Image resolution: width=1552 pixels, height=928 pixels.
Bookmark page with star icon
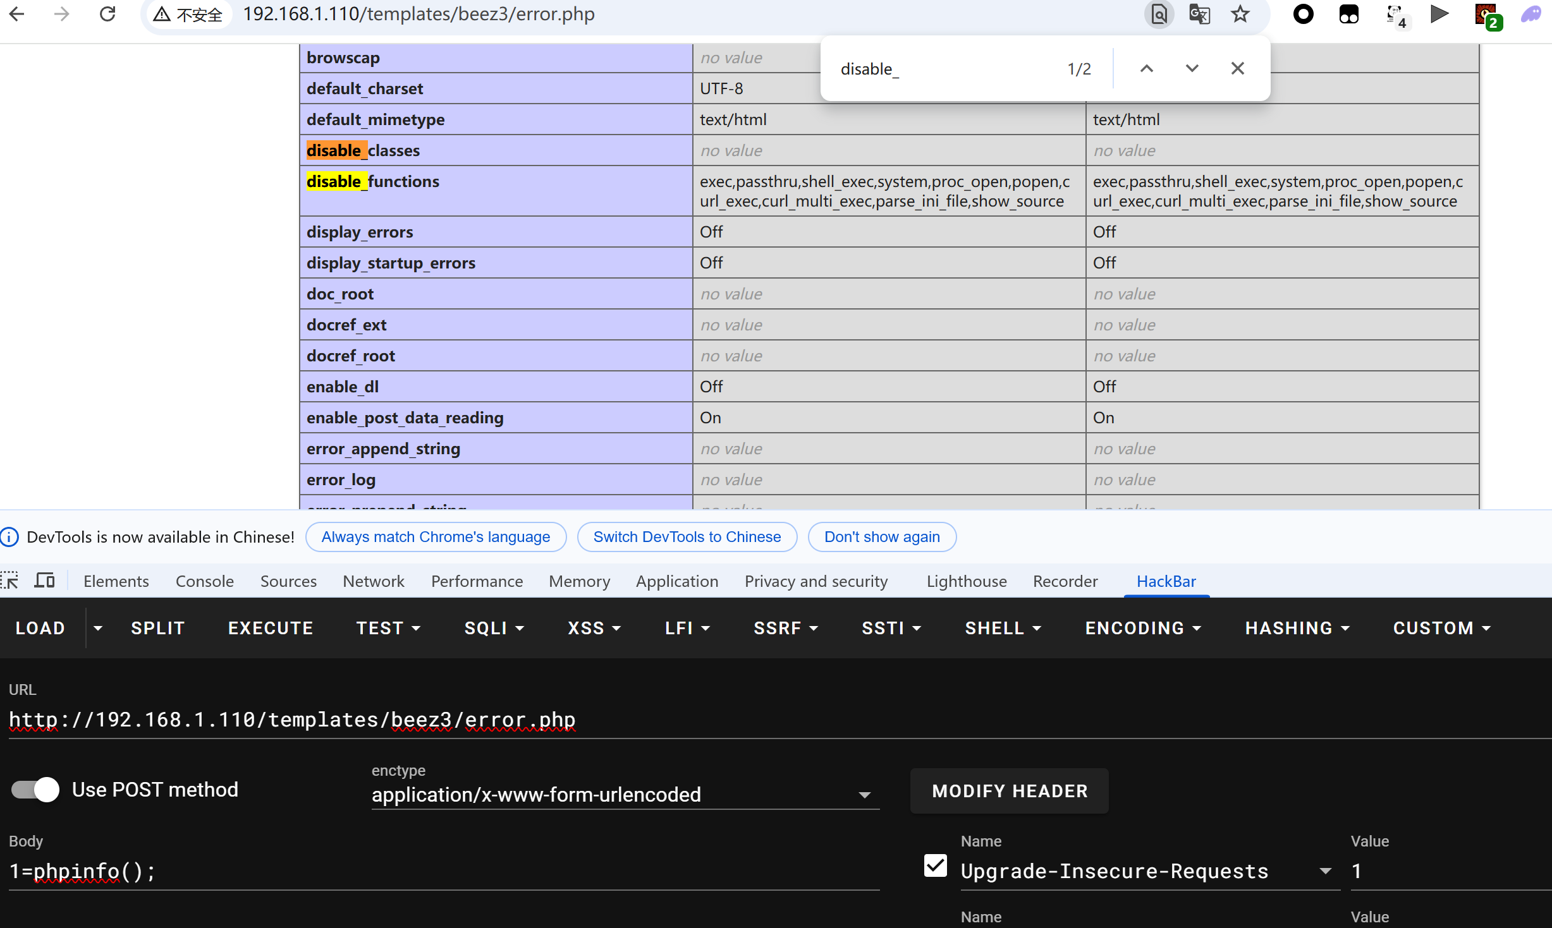(x=1240, y=14)
